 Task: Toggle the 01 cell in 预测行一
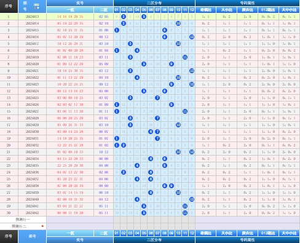(117, 220)
